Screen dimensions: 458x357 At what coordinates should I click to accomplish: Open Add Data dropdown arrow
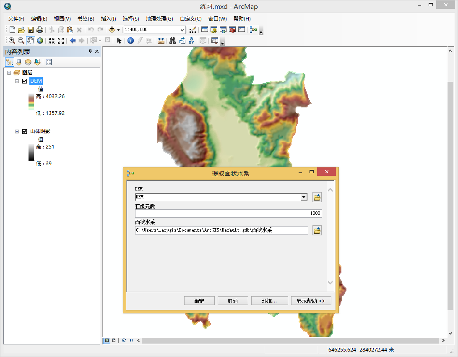[118, 30]
